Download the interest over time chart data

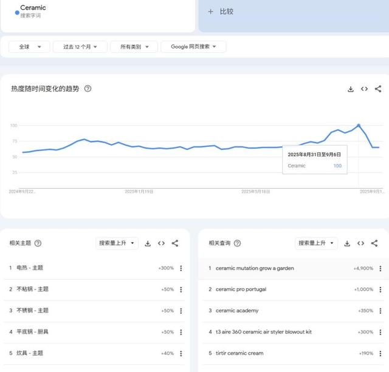[x=351, y=89]
